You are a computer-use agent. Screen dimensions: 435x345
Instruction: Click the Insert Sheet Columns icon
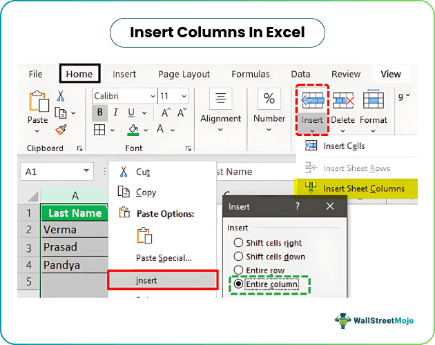pyautogui.click(x=311, y=188)
